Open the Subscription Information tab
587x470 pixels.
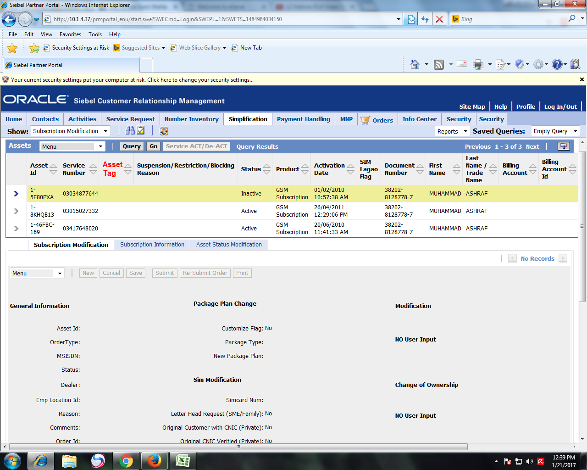click(152, 245)
